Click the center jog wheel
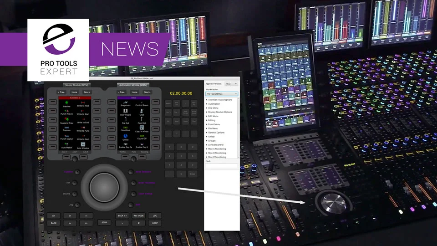This screenshot has height=246, width=437. pyautogui.click(x=104, y=187)
